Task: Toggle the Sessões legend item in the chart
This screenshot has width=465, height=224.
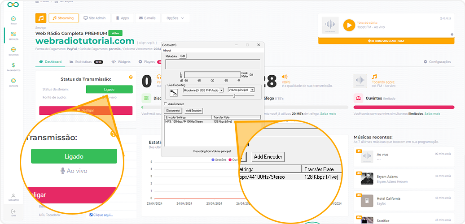Action: (x=219, y=160)
